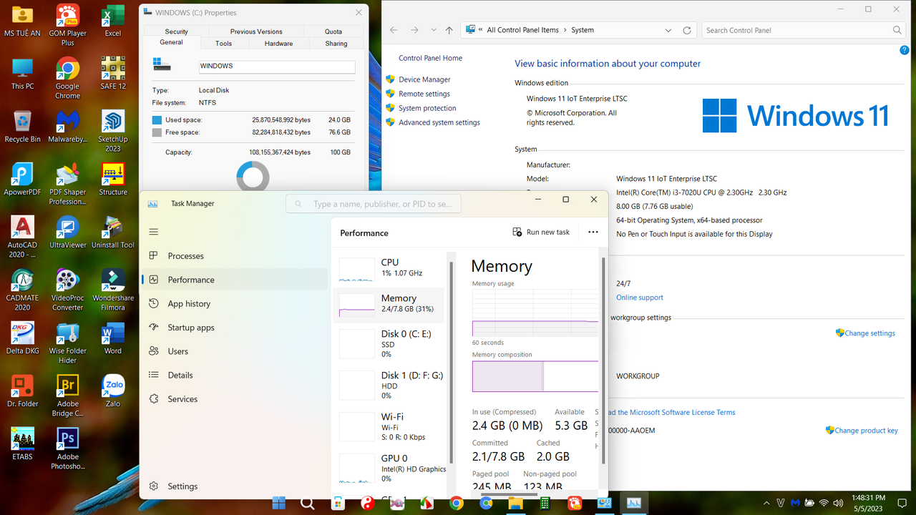Select the Zalo desktop icon
Screen dimensions: 916x515
click(x=113, y=391)
